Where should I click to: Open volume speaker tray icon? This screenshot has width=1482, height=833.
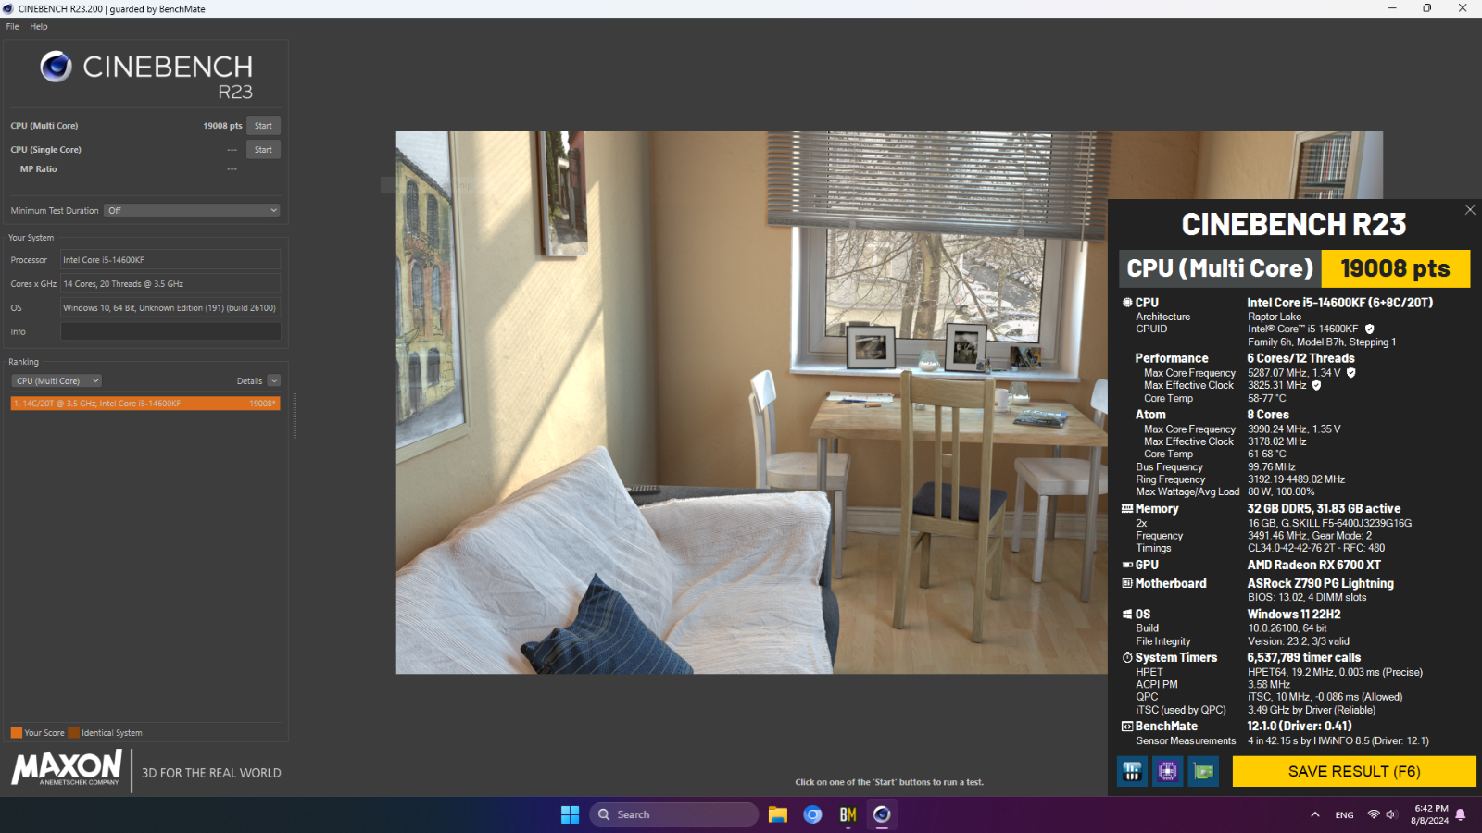coord(1391,814)
